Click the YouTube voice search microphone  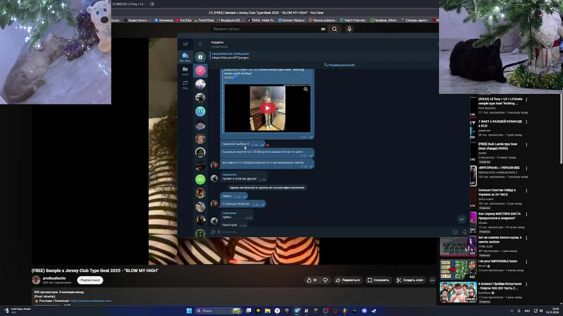pos(349,29)
